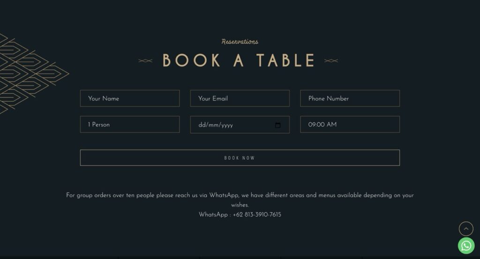Click the BOOK NOW button

pyautogui.click(x=240, y=158)
